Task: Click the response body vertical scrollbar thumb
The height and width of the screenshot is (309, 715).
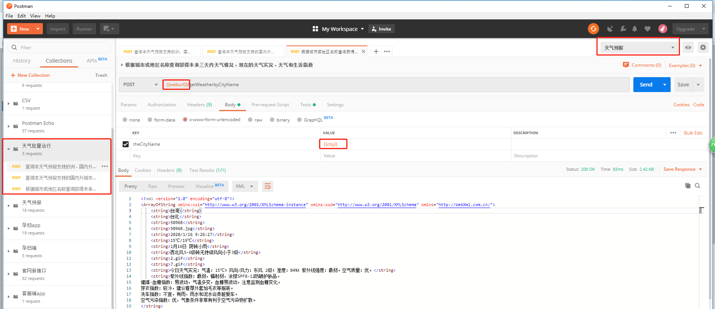Action: (x=702, y=210)
